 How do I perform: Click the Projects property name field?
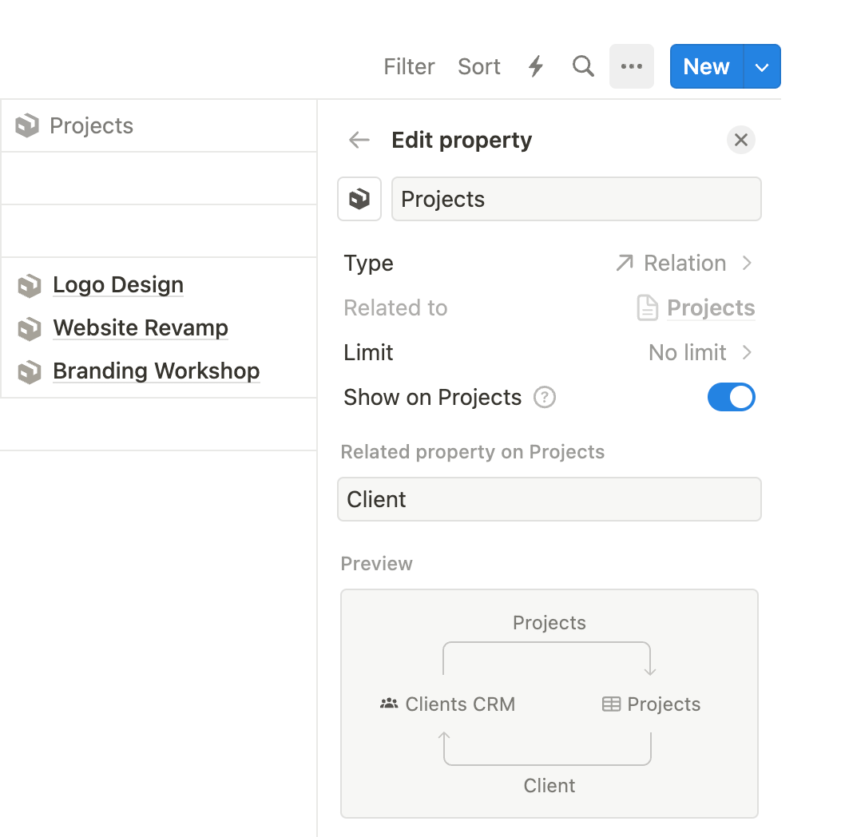576,199
